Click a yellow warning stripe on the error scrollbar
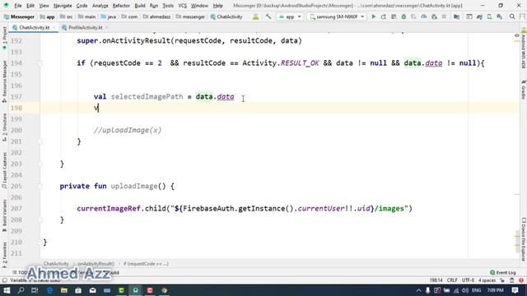Viewport: 527px width, 296px height. tap(516, 41)
